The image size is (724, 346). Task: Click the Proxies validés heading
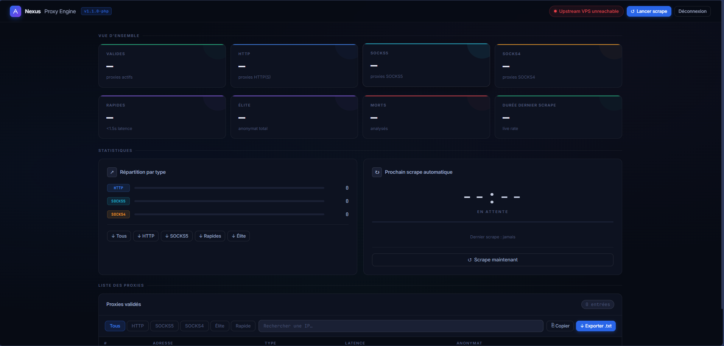124,304
